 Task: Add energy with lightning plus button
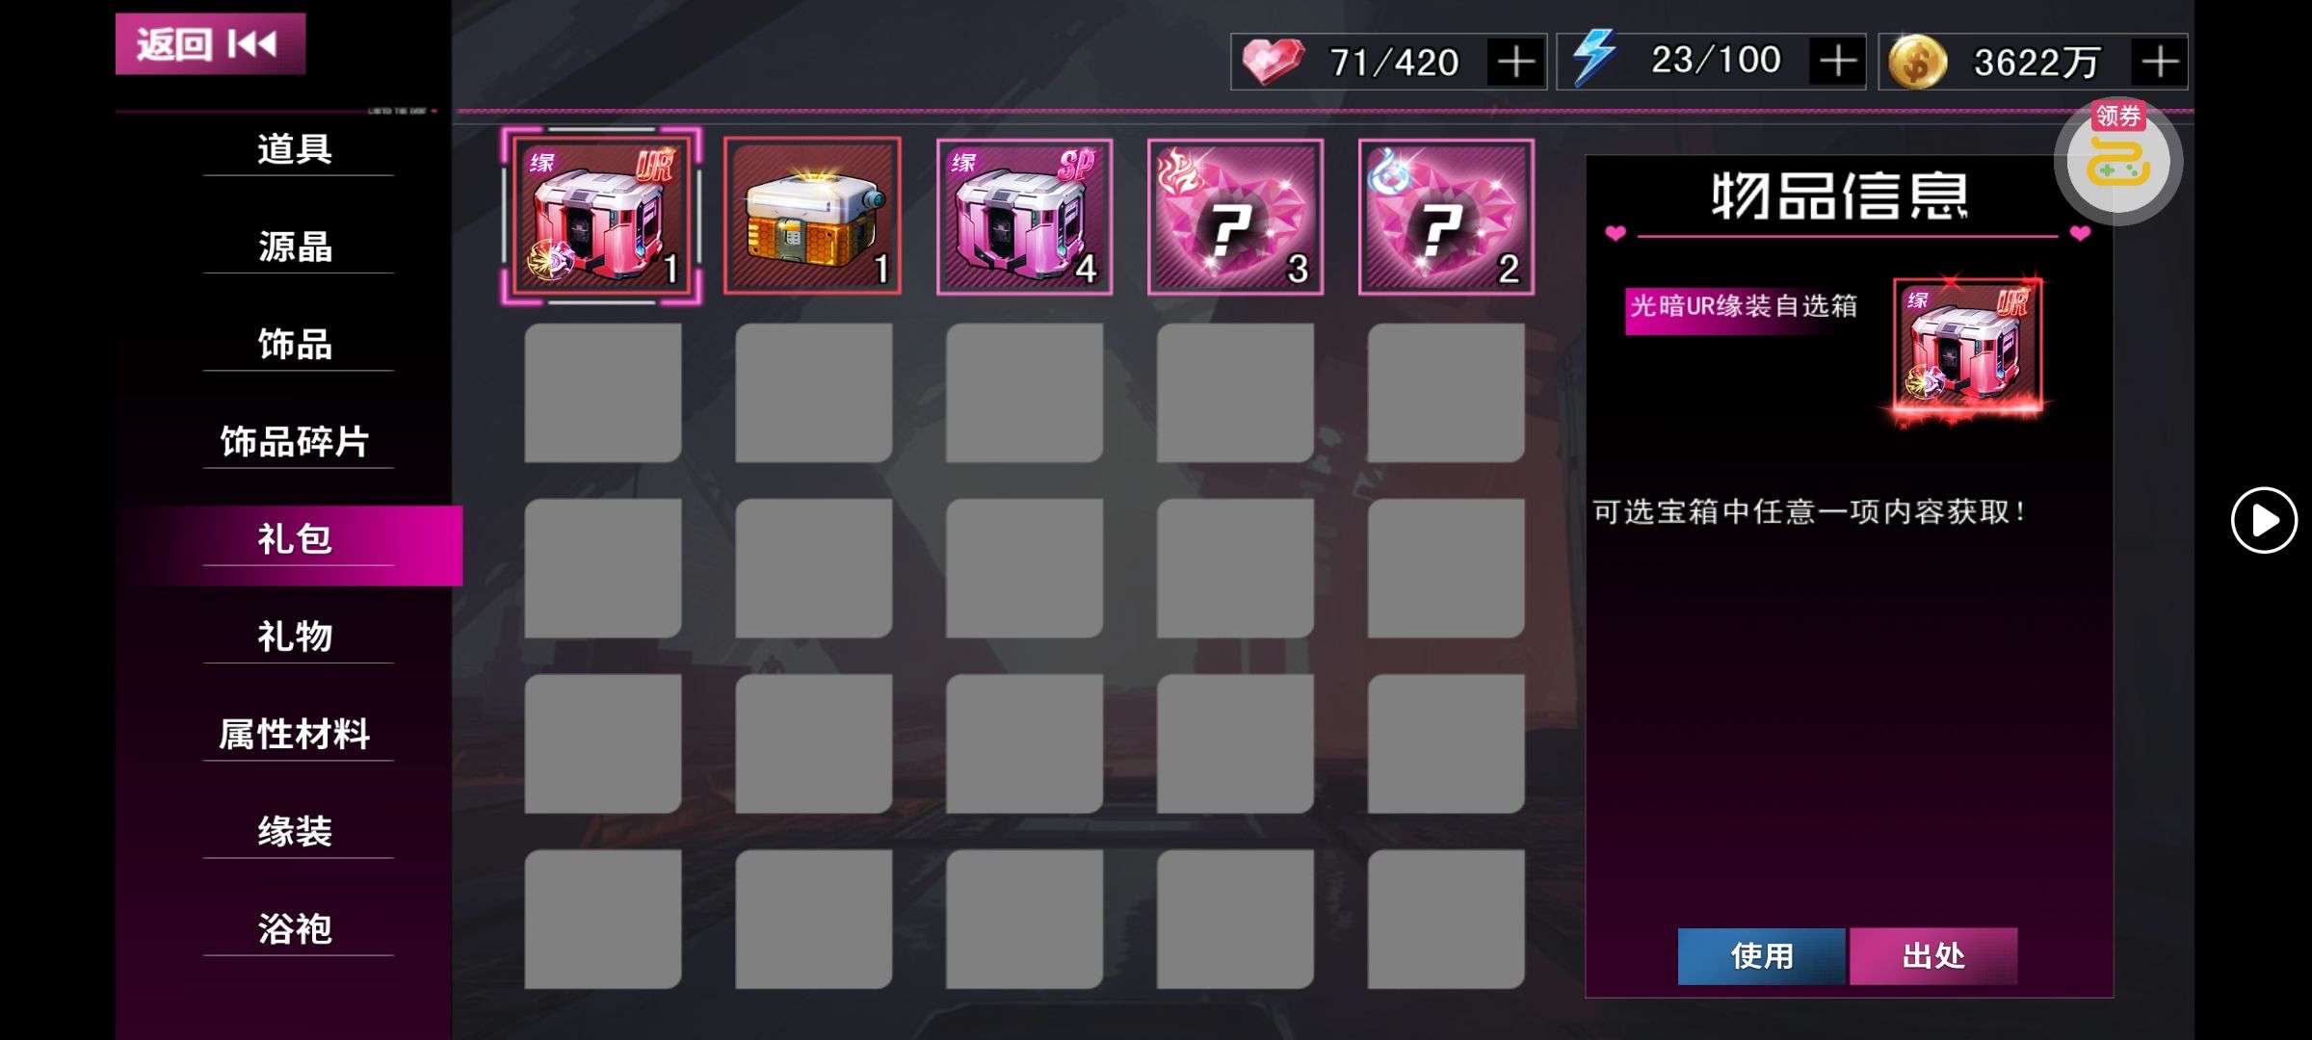1837,62
